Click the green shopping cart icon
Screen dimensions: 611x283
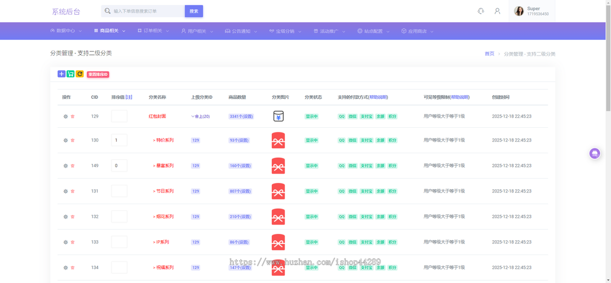point(71,74)
